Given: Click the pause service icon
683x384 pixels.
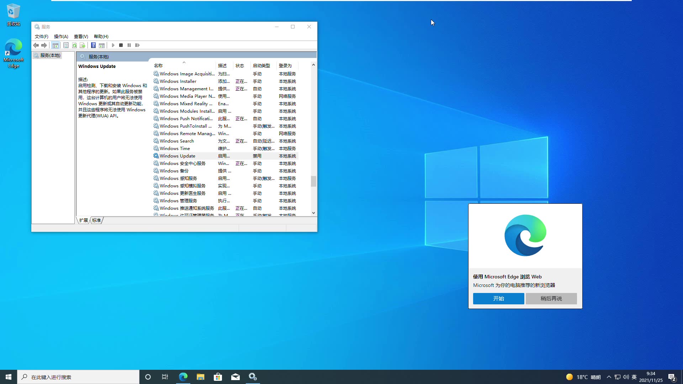Looking at the screenshot, I should [x=129, y=45].
